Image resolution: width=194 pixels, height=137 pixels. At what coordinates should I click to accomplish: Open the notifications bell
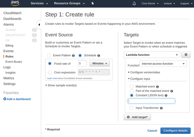point(134,4)
